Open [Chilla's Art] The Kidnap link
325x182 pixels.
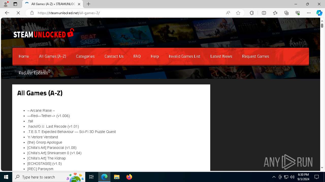click(x=46, y=158)
